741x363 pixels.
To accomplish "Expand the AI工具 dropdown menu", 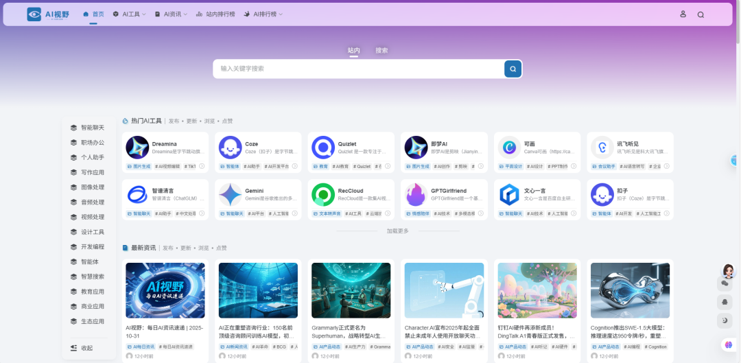I will (129, 14).
